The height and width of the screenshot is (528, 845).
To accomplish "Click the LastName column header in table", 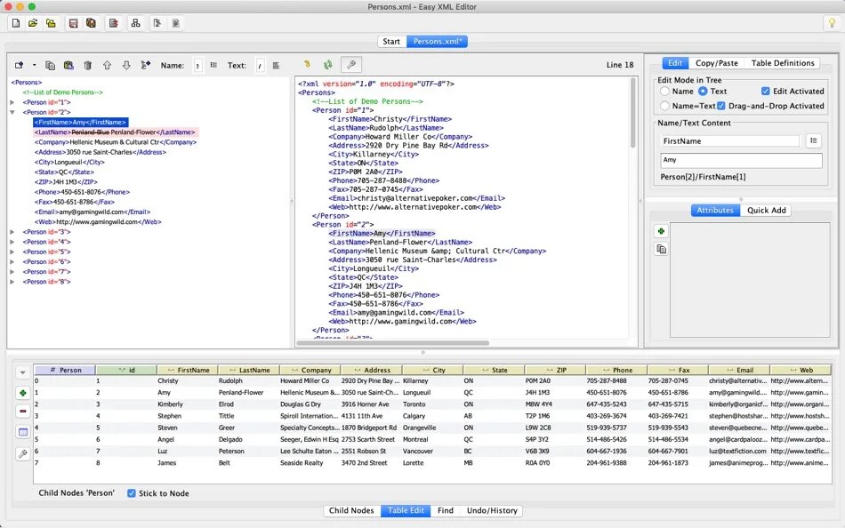I will [x=249, y=370].
